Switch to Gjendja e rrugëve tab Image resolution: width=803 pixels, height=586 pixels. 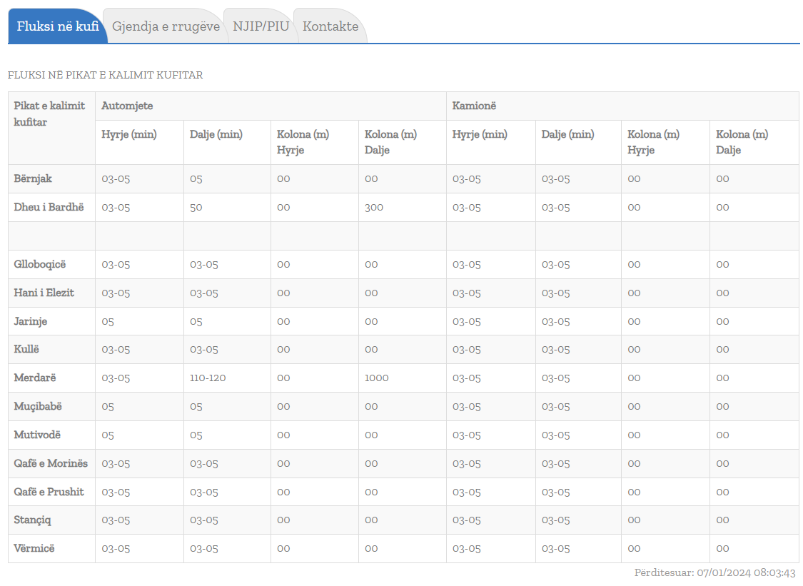(x=166, y=26)
